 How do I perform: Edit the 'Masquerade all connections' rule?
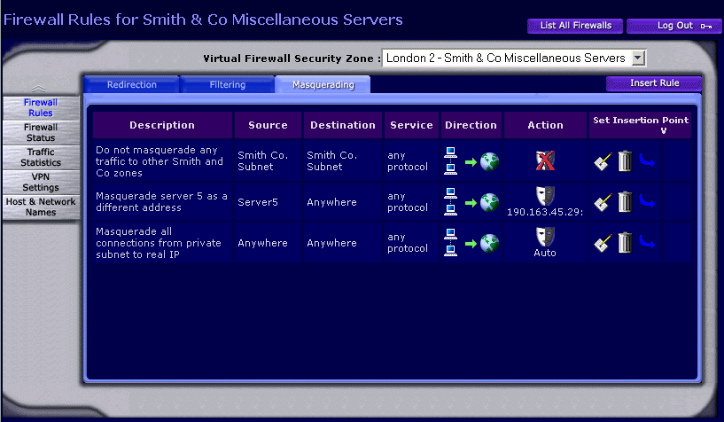[x=603, y=243]
